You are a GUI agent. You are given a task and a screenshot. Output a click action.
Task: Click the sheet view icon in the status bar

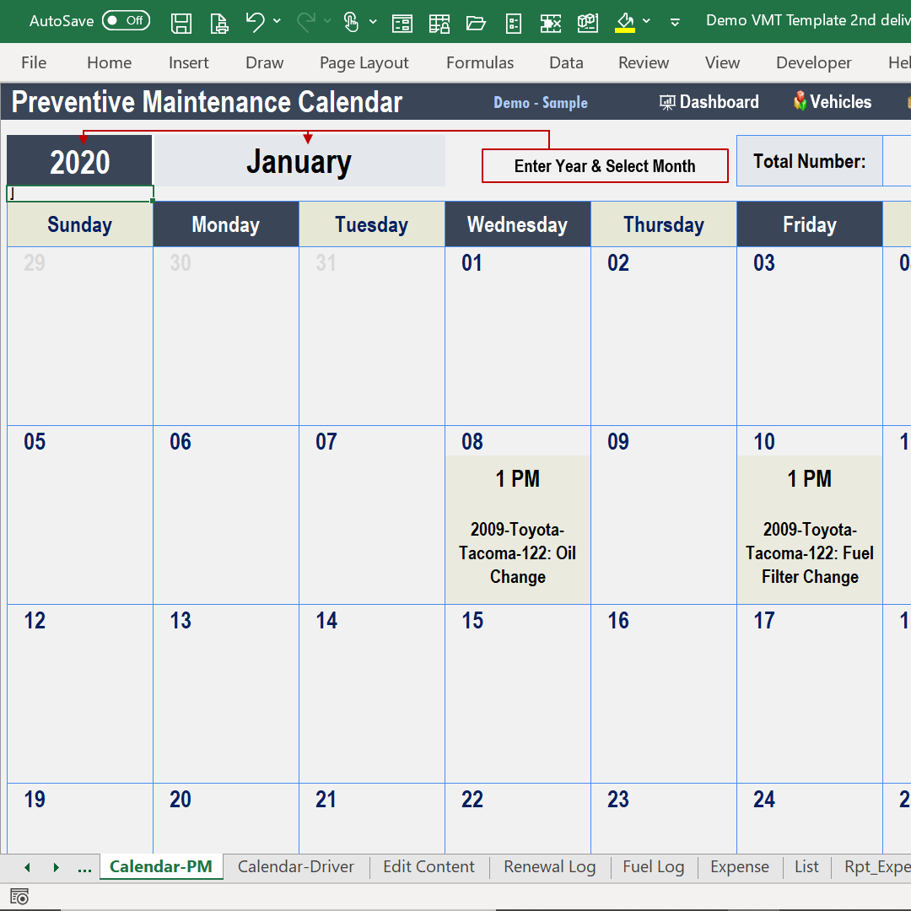pyautogui.click(x=19, y=896)
